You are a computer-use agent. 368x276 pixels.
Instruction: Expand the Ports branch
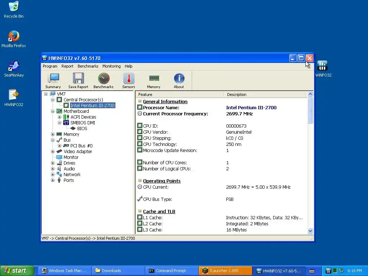52,180
